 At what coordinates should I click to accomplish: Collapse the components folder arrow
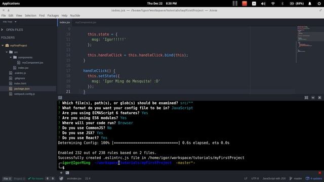[11, 57]
